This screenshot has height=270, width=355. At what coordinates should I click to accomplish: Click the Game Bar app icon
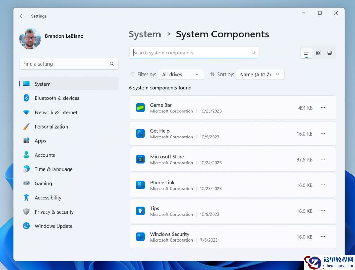pyautogui.click(x=140, y=107)
